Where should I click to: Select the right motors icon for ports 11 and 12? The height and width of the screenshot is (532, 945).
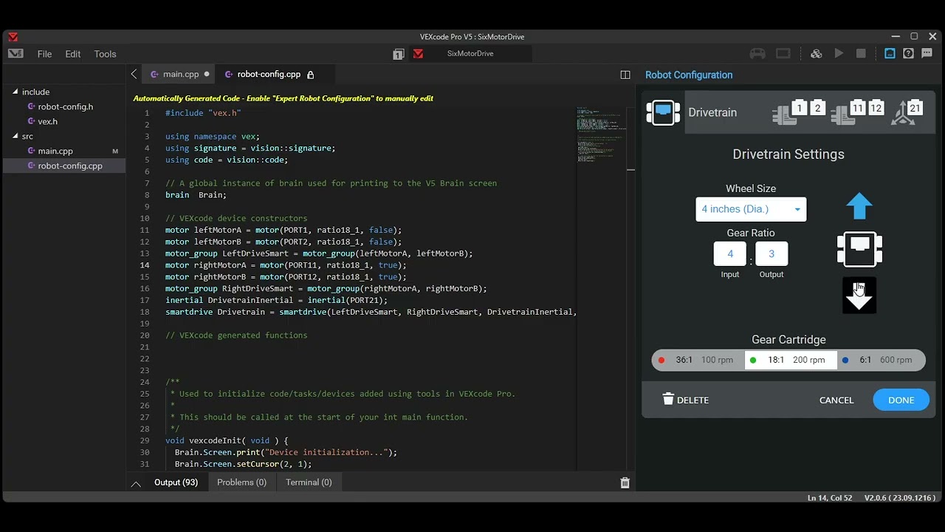pyautogui.click(x=857, y=112)
